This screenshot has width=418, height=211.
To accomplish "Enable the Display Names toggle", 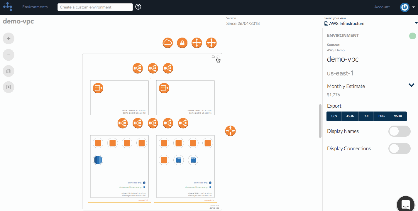I will tap(400, 131).
